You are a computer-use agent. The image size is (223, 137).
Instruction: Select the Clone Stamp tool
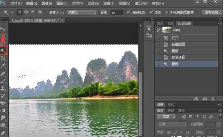3,88
